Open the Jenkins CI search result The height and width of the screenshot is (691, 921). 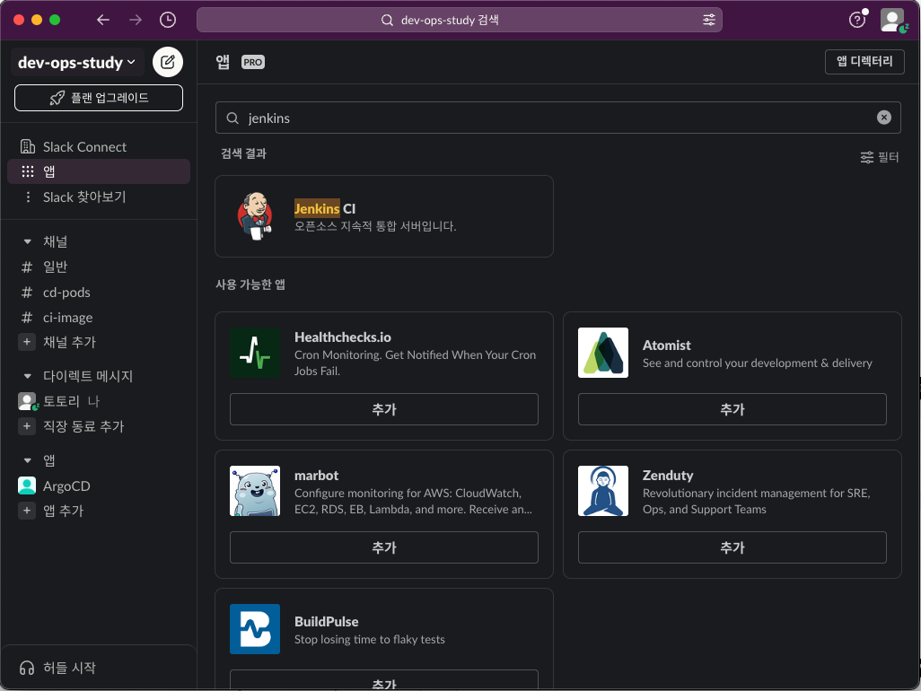[384, 216]
